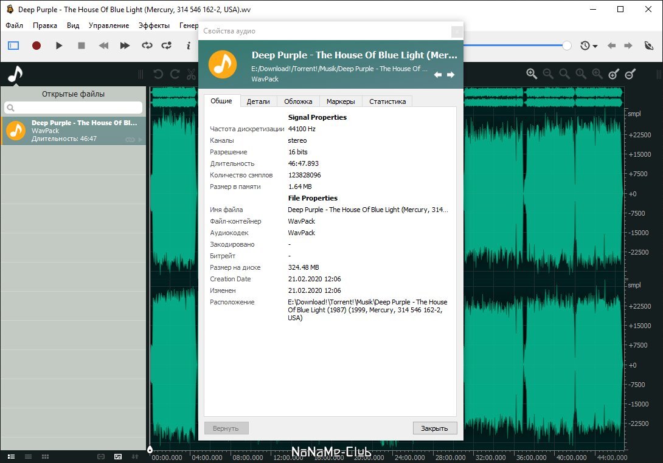Screen dimensions: 663x463
Task: Click the vertical zoom out icon
Action: [630, 74]
